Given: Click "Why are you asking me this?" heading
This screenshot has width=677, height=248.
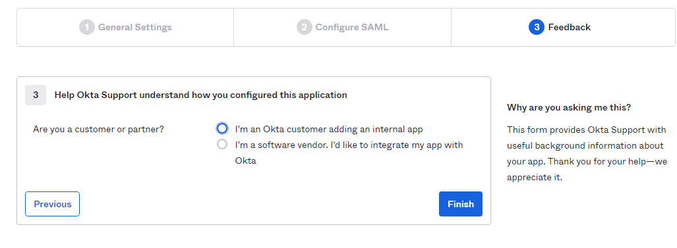Looking at the screenshot, I should click(x=569, y=108).
